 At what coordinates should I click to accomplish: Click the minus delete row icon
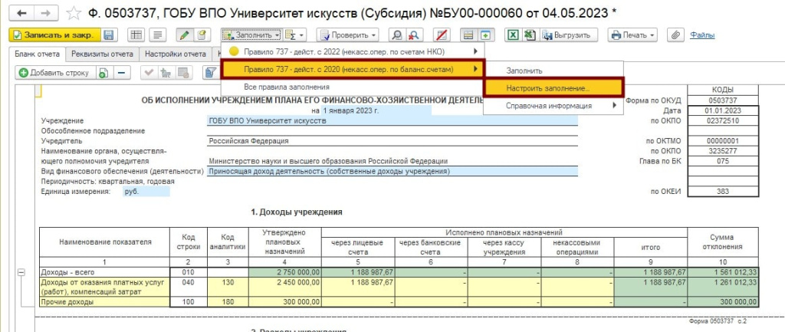click(x=123, y=73)
